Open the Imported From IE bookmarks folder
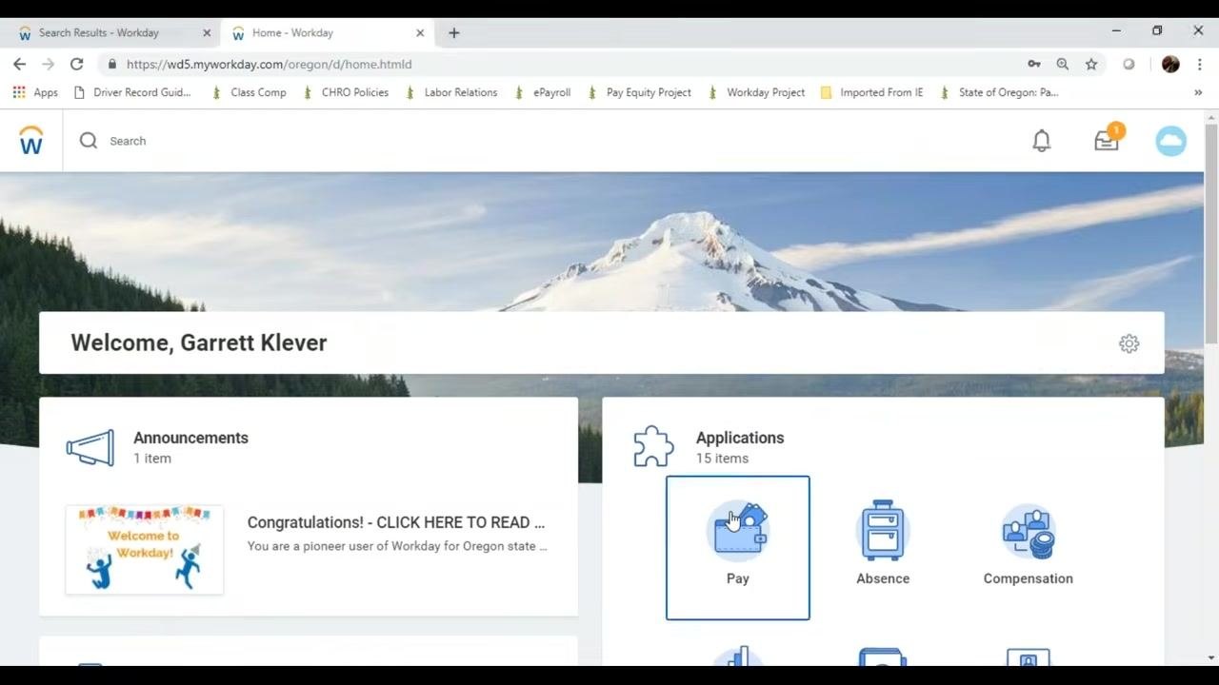Viewport: 1219px width, 685px height. [x=871, y=92]
